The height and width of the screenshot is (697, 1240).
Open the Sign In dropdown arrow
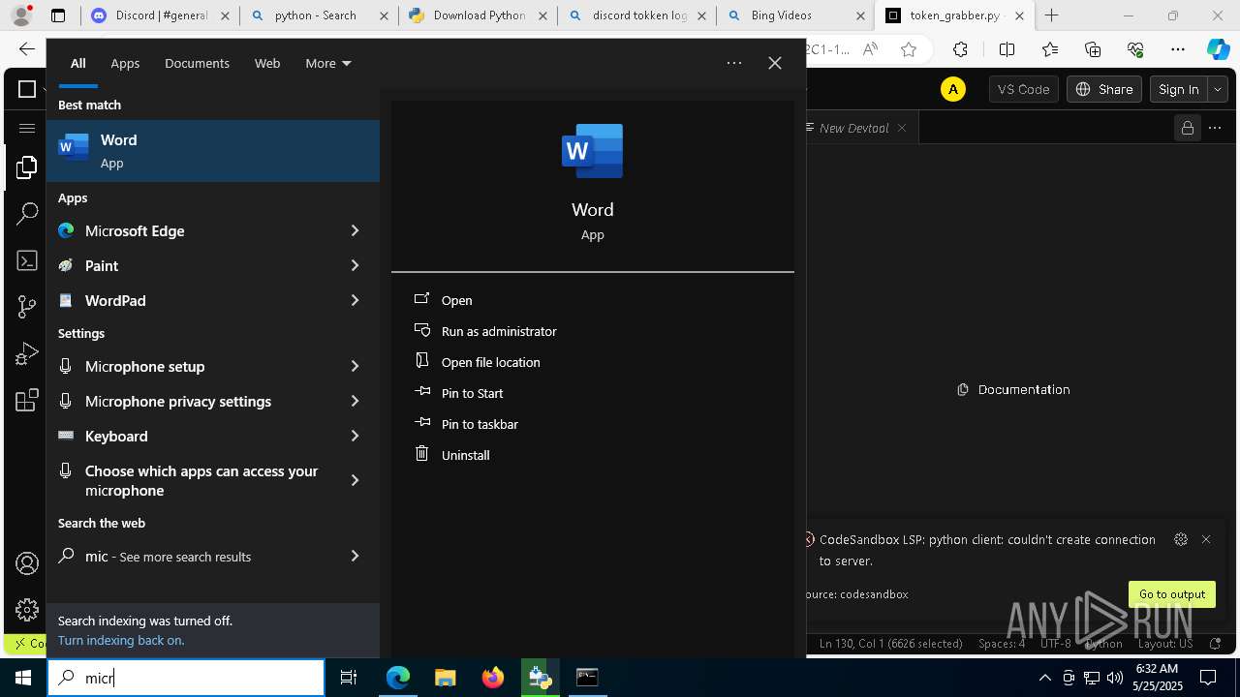tap(1218, 89)
